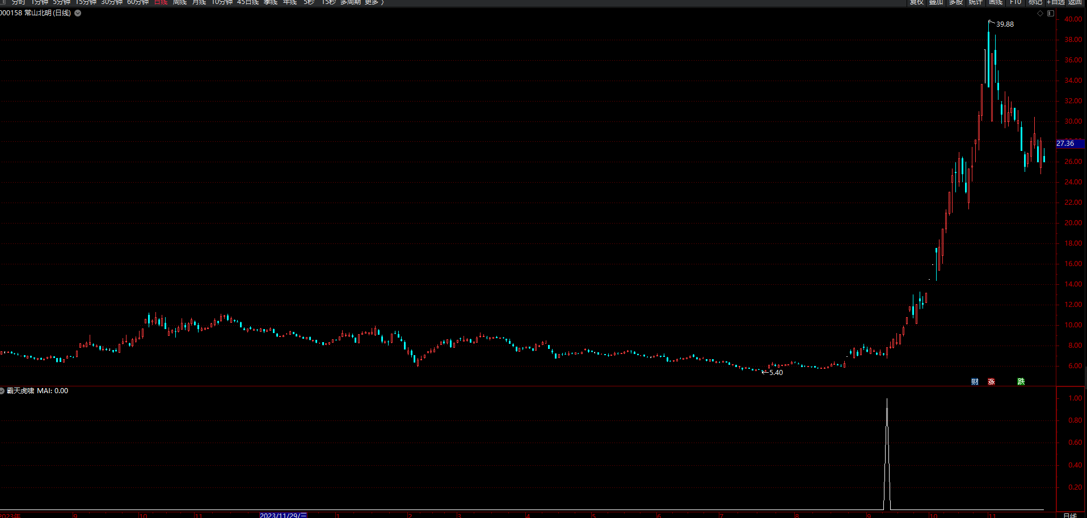1087x518 pixels.
Task: Select the 5秒 period tab
Action: (309, 2)
